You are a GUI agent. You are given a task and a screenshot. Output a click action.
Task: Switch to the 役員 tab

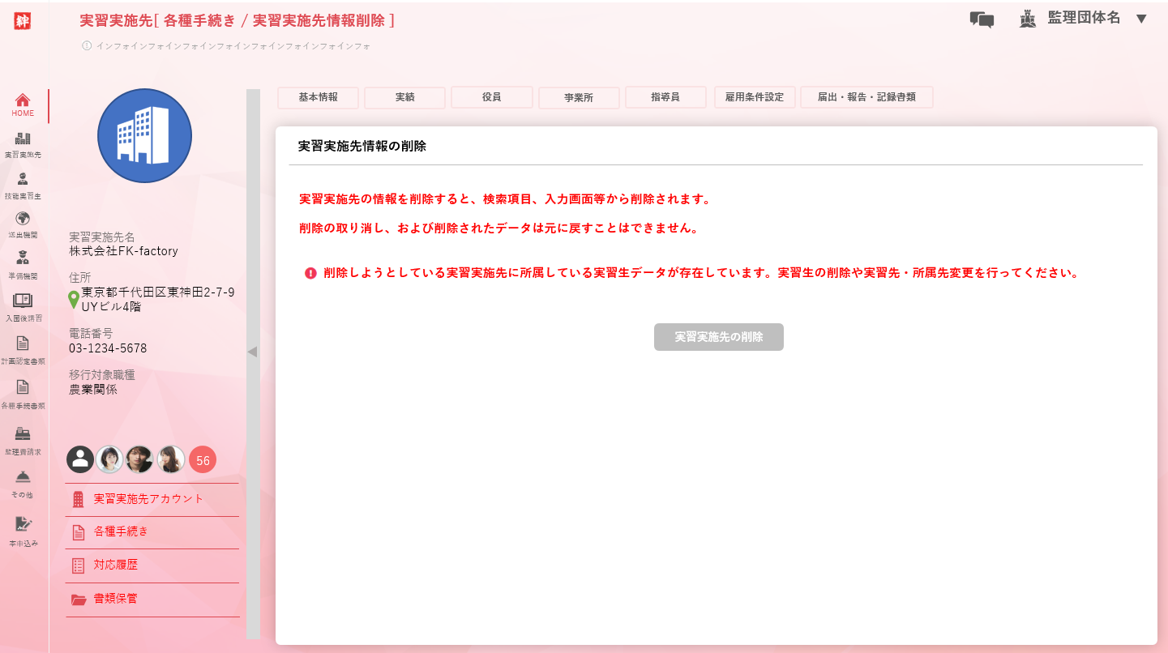point(491,97)
